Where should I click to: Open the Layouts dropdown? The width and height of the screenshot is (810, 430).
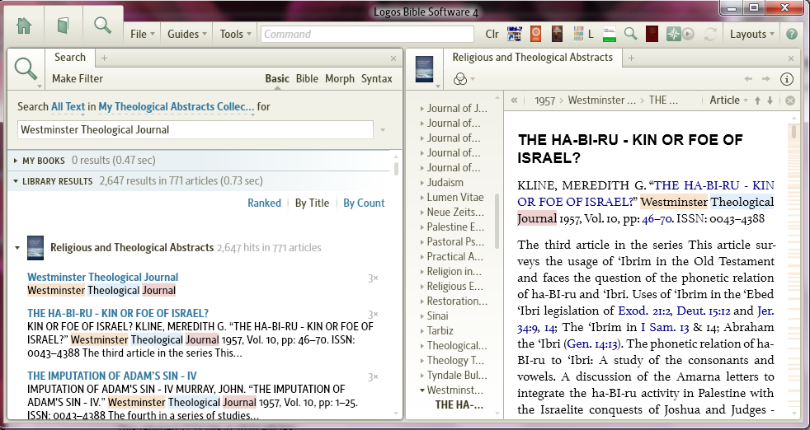pyautogui.click(x=751, y=34)
